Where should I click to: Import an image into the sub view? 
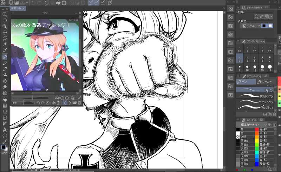coord(74,103)
